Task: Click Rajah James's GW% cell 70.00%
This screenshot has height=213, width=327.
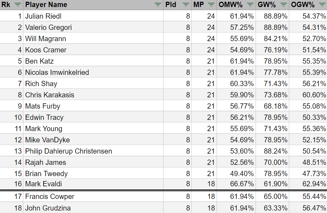Action: (x=276, y=162)
